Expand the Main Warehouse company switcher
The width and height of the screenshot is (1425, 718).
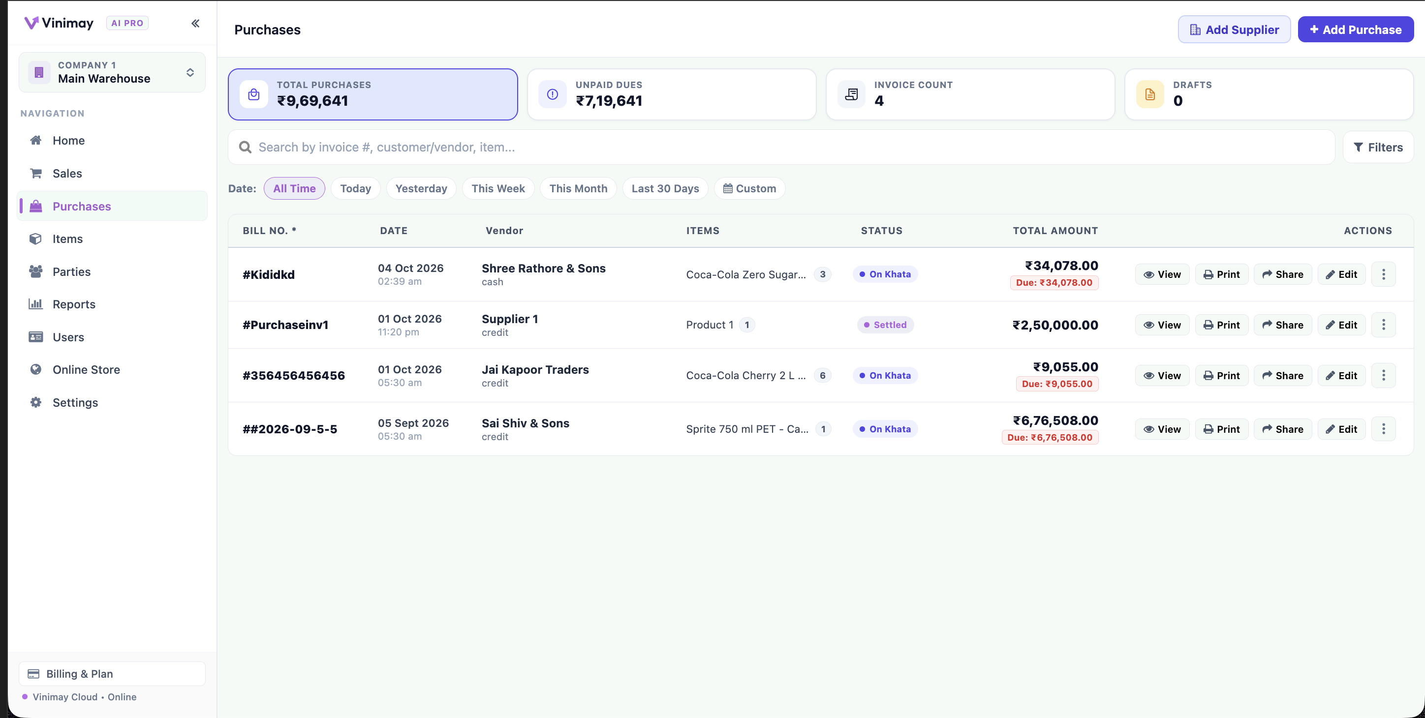112,72
